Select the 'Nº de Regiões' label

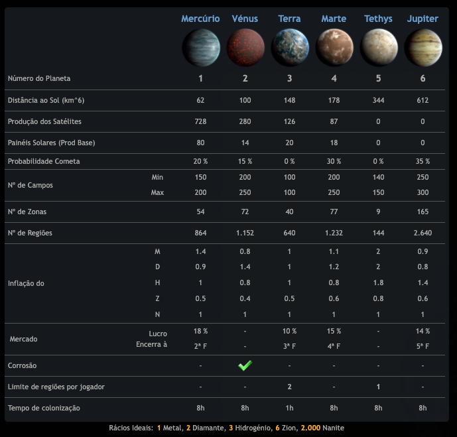(x=30, y=233)
